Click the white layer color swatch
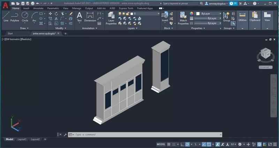Viewport: 279px width, 148px height. point(132,14)
